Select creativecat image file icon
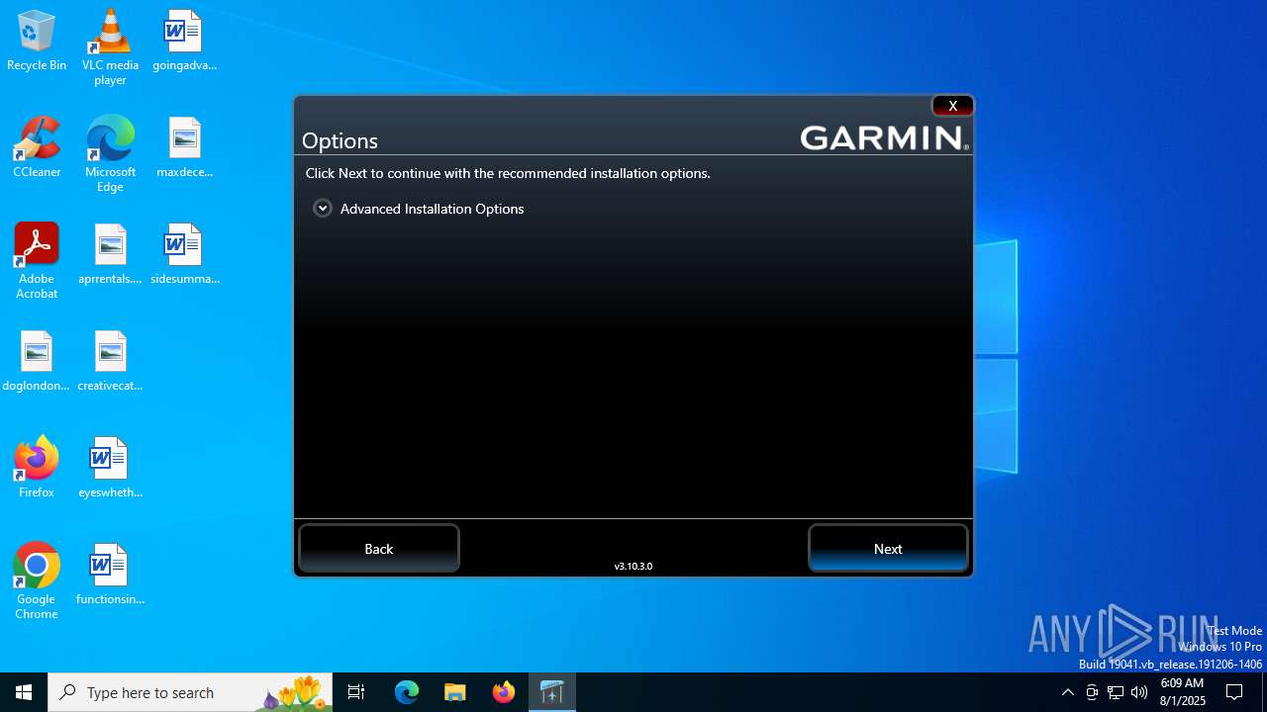 (110, 362)
